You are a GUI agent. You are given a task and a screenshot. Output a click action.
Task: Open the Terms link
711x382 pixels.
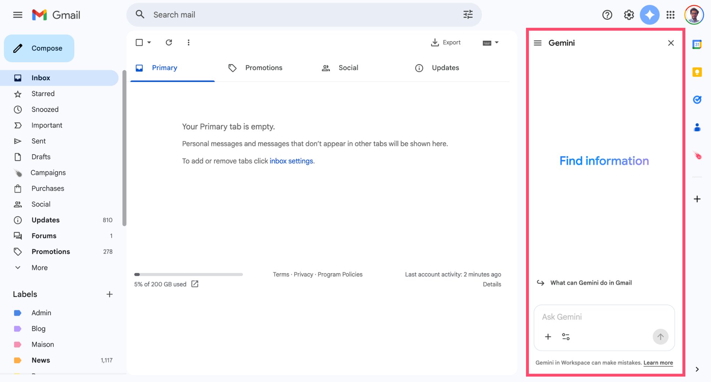coord(281,274)
